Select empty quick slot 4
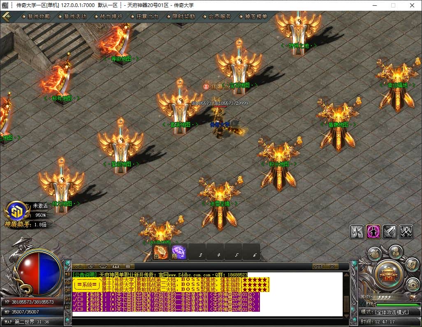 pos(216,253)
